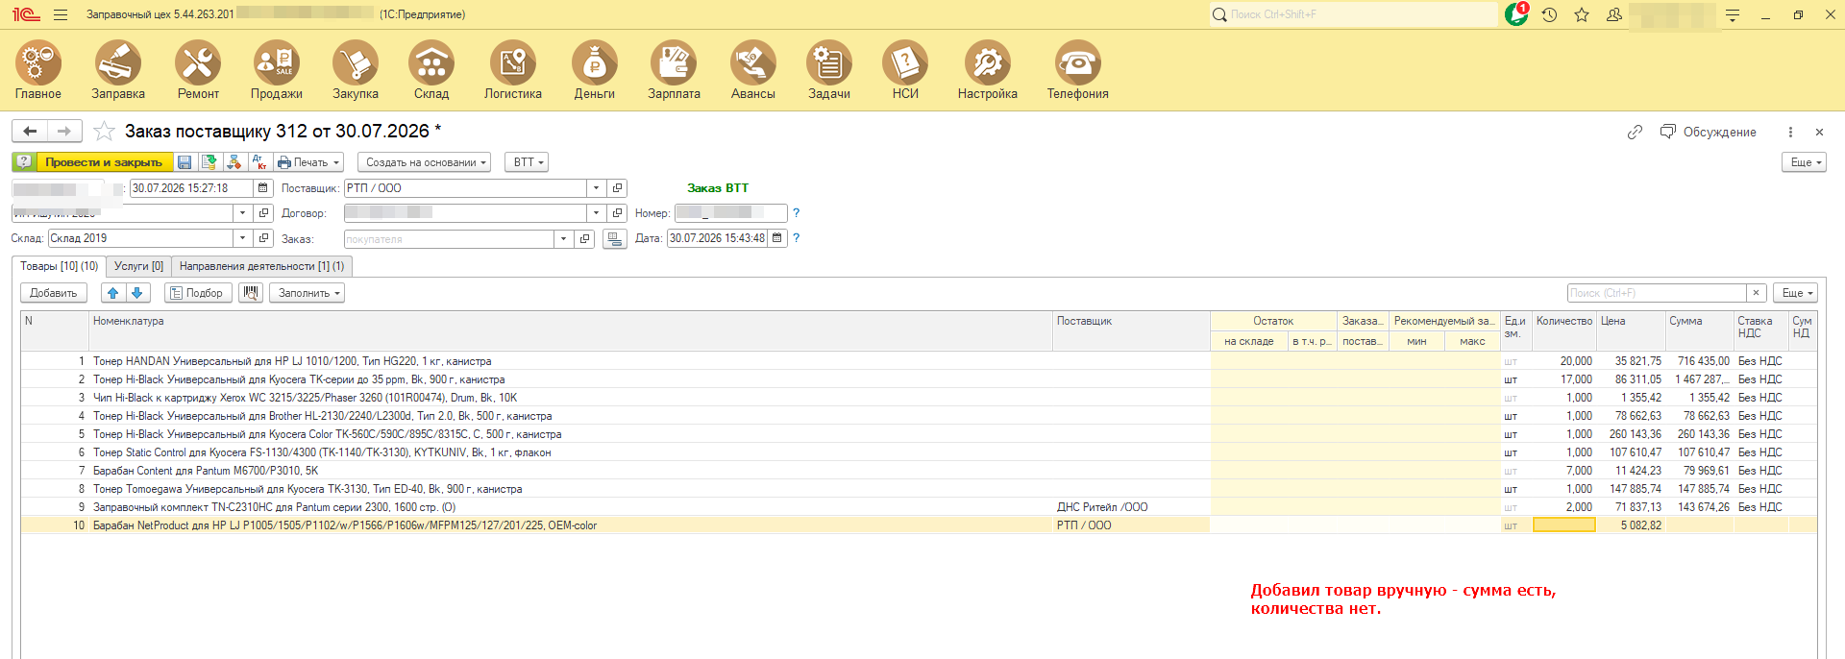Click the form icon next to Заказ field
The image size is (1845, 659).
(x=615, y=238)
